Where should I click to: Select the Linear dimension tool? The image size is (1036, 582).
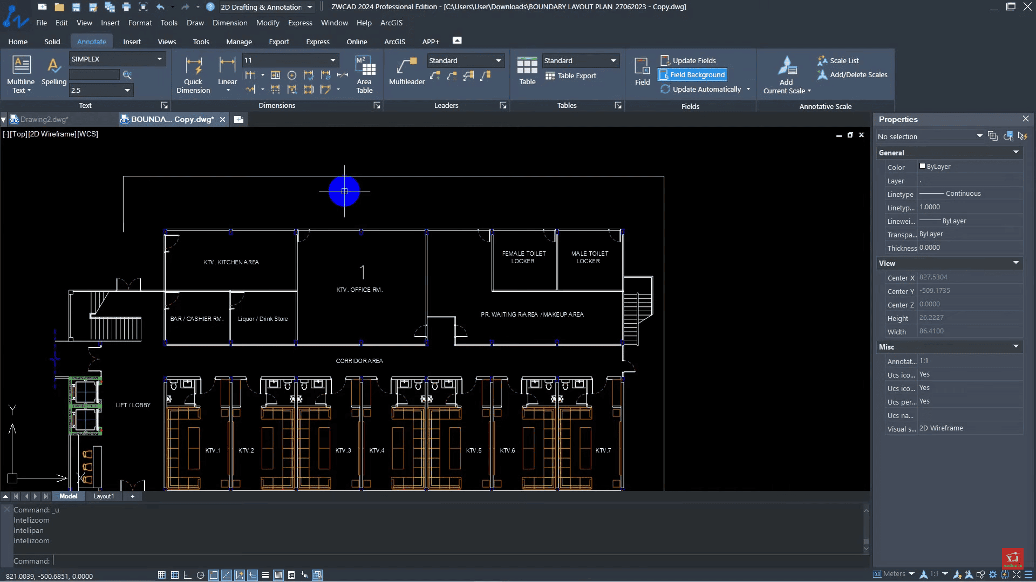coord(227,74)
